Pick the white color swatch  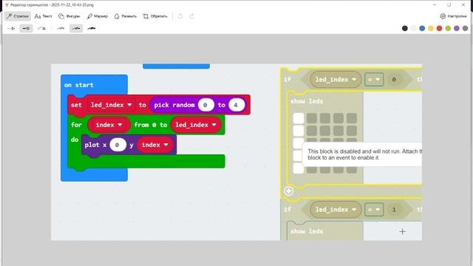pyautogui.click(x=413, y=28)
